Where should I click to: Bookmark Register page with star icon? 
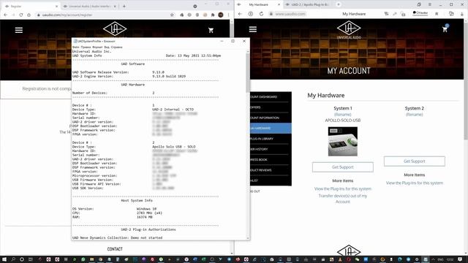coord(172,15)
